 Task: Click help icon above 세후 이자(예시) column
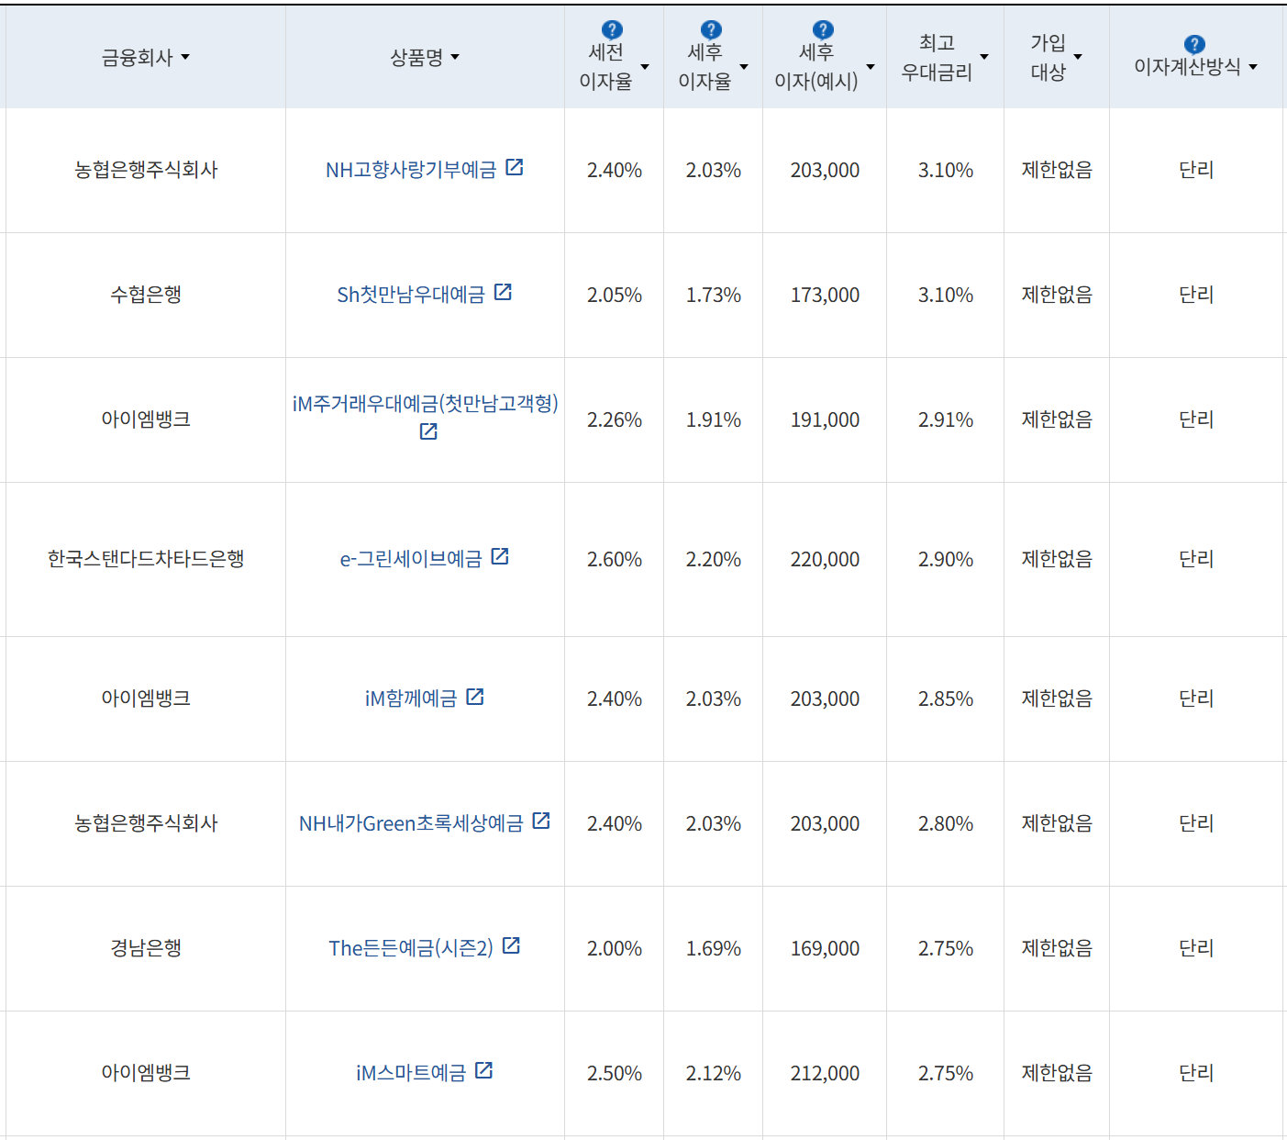(x=824, y=30)
